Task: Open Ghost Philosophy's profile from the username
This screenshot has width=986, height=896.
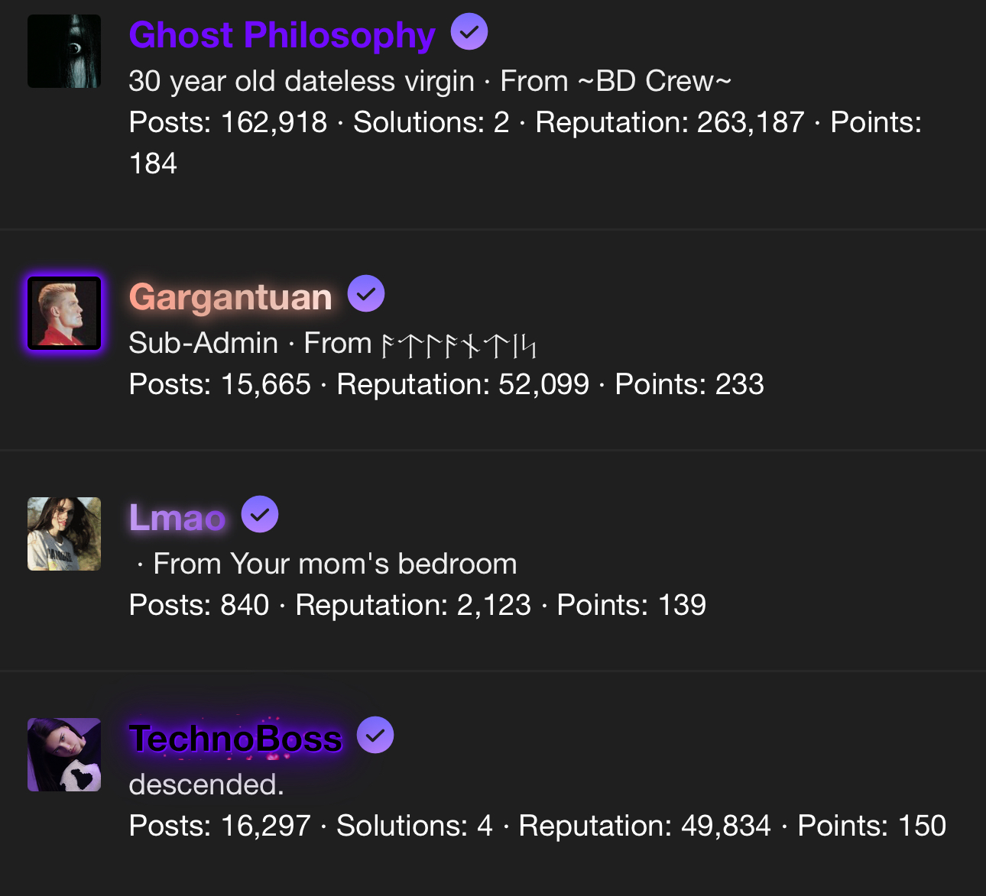Action: (282, 35)
